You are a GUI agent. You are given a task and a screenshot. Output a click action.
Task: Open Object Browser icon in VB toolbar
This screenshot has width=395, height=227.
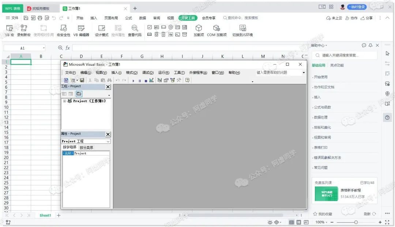tap(173, 80)
